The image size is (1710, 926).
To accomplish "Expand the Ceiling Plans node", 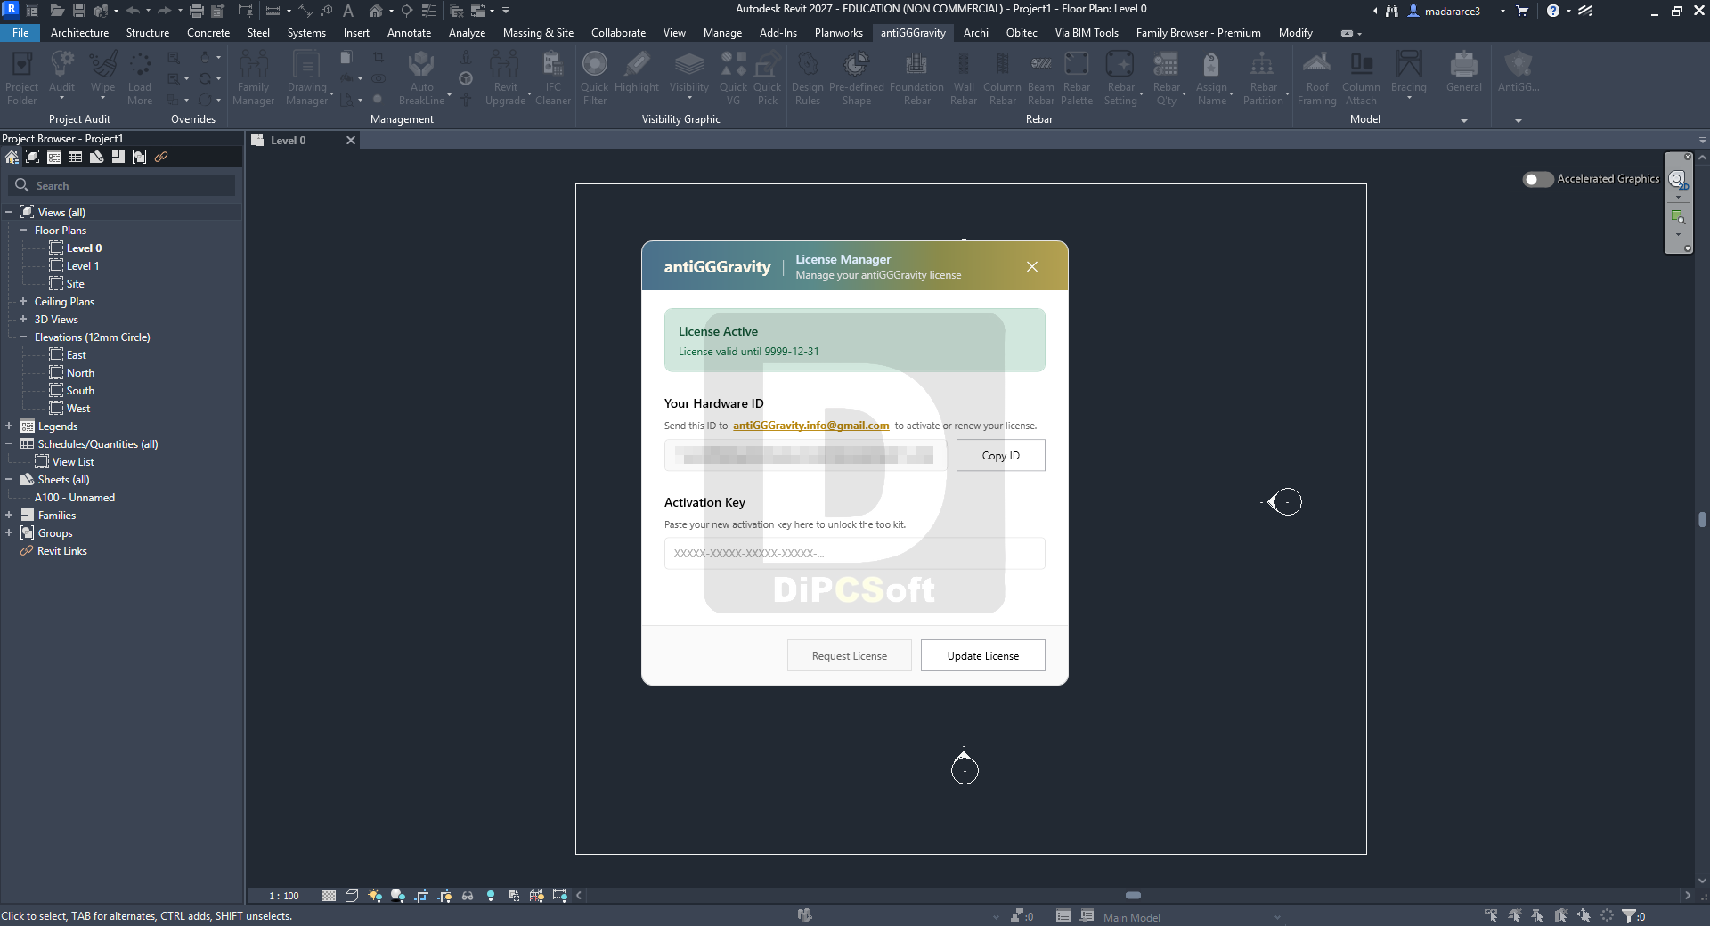I will coord(23,301).
